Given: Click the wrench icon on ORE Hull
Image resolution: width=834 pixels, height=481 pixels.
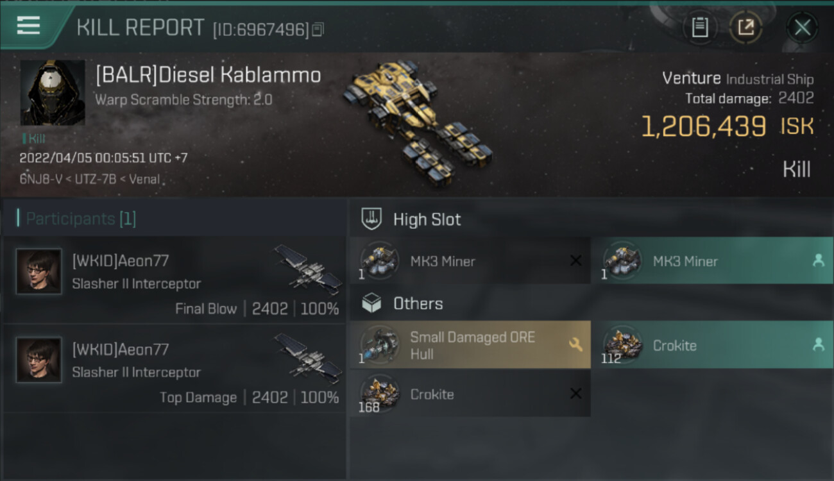Looking at the screenshot, I should click(575, 344).
